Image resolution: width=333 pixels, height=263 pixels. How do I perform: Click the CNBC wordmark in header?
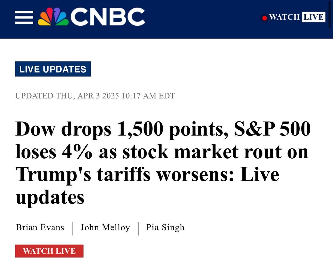click(x=107, y=17)
